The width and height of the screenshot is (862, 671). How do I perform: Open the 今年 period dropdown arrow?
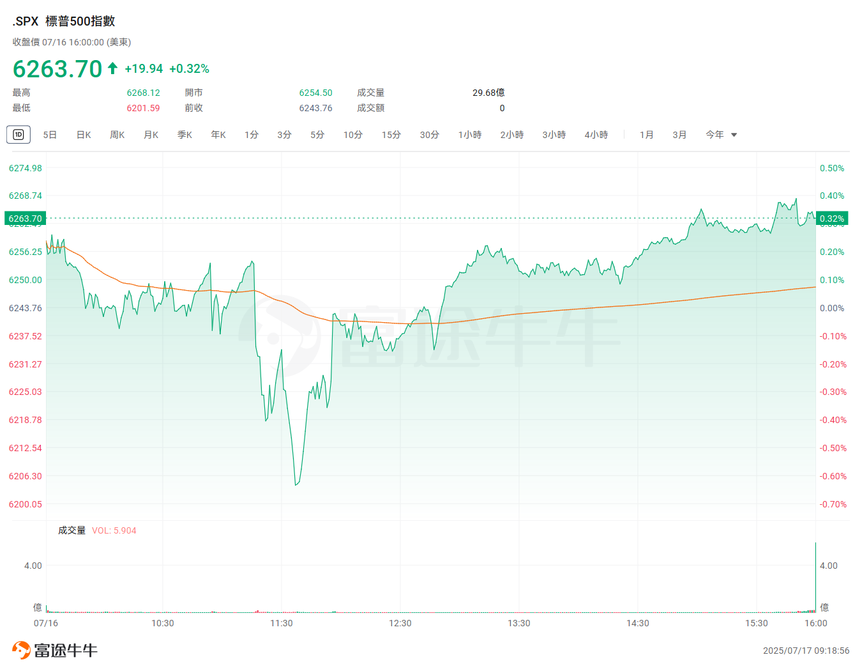pyautogui.click(x=734, y=135)
